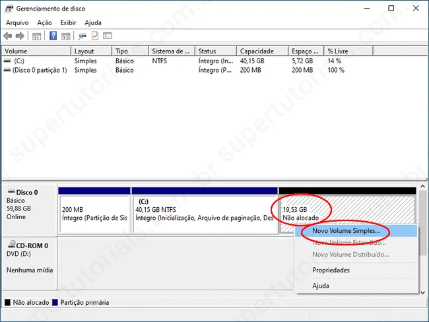
Task: Click the Disco 0 disk label
Action: click(27, 192)
